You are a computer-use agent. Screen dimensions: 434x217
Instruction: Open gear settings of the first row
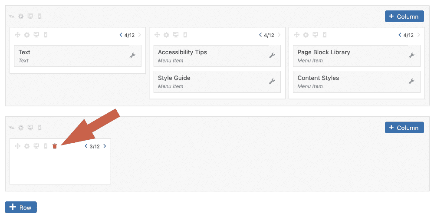coord(21,16)
